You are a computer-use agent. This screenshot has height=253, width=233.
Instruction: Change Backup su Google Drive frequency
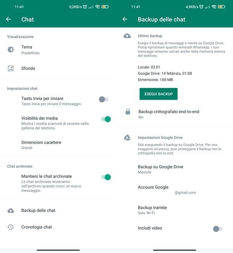[x=175, y=169]
